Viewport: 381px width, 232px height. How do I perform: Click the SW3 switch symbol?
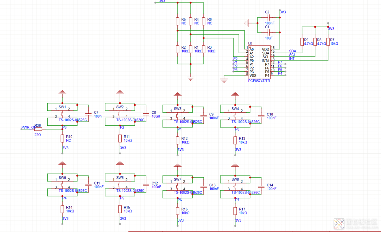point(177,115)
